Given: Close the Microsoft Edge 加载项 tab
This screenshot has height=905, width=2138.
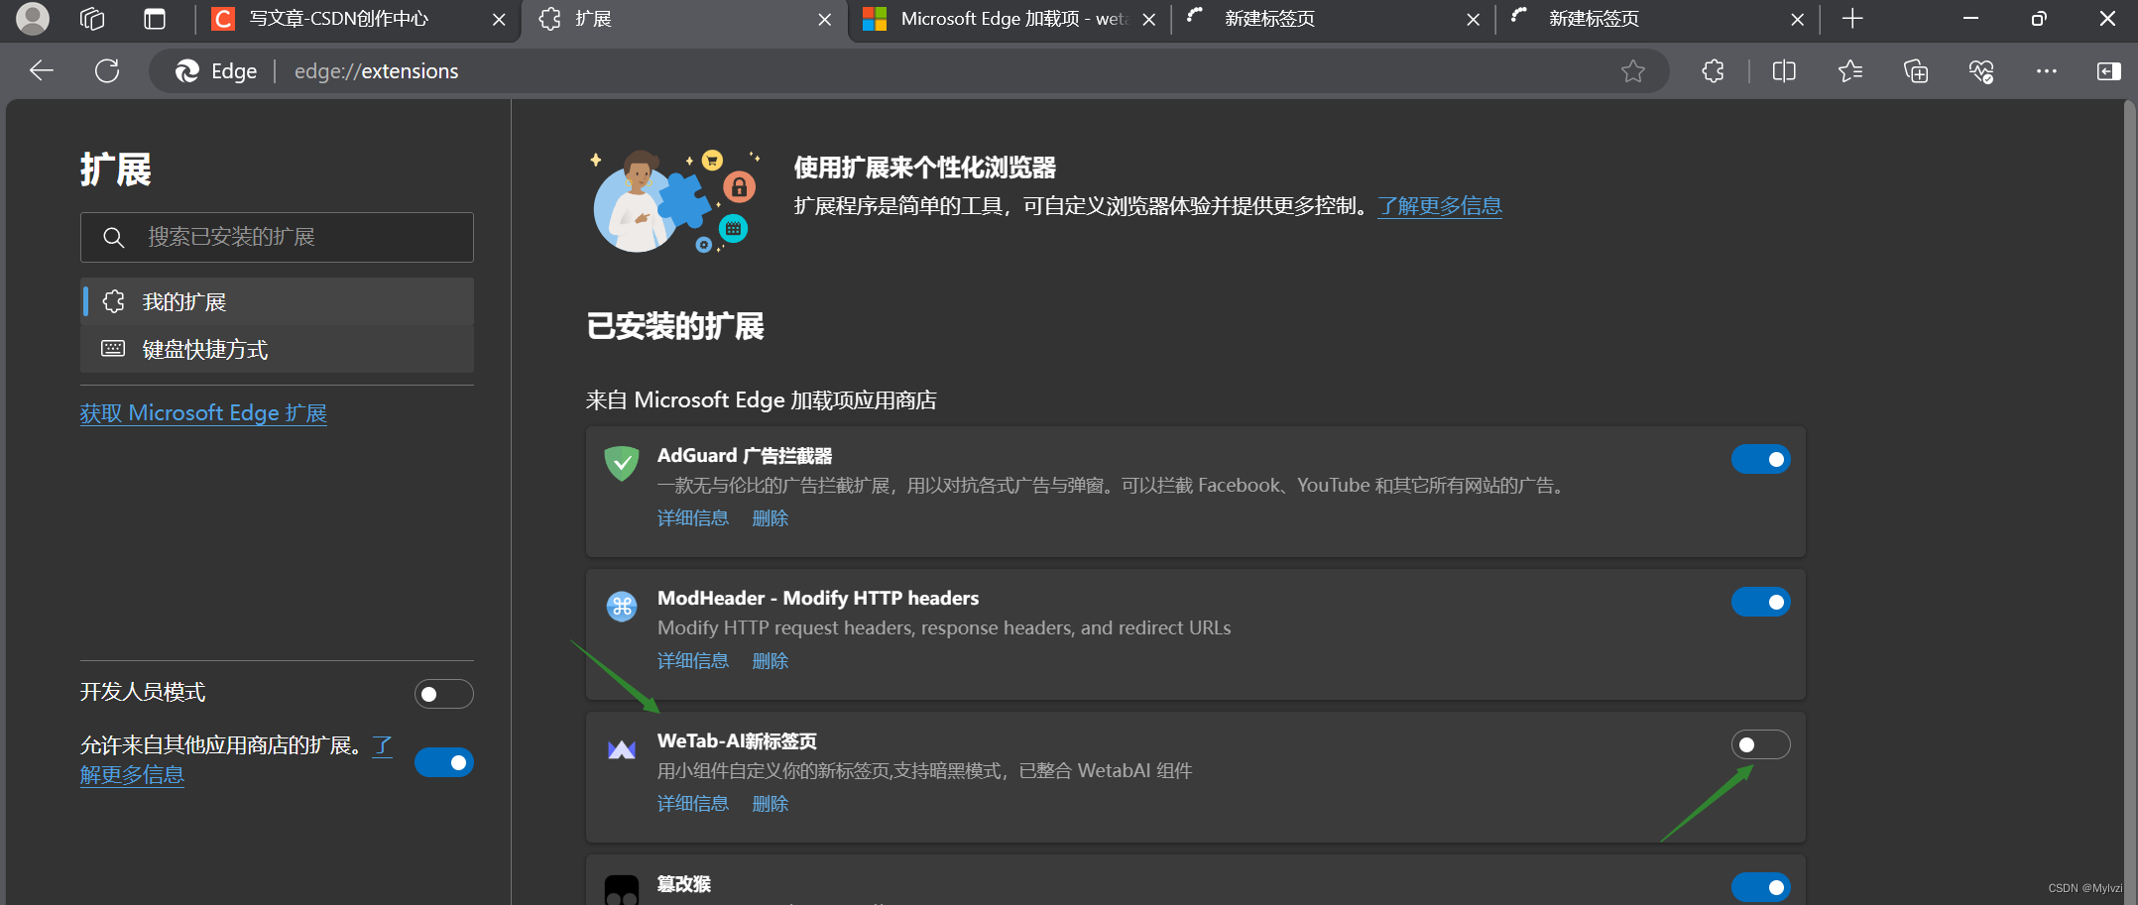Looking at the screenshot, I should coord(1148,20).
